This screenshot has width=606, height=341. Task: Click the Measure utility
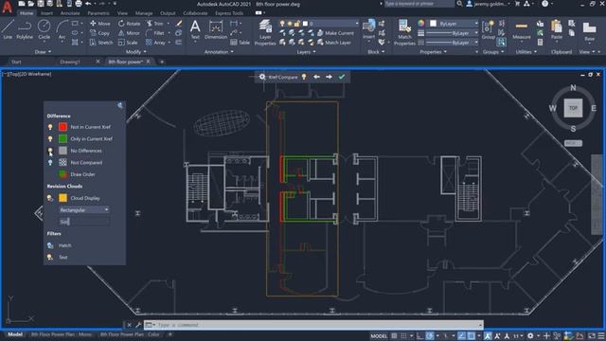pyautogui.click(x=522, y=29)
